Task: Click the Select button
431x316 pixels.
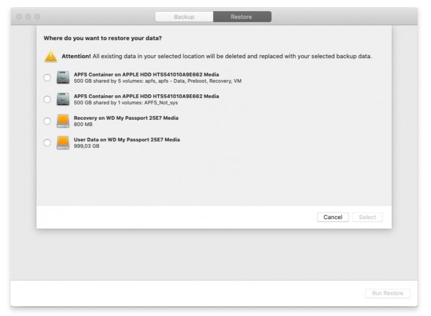Action: pos(368,217)
